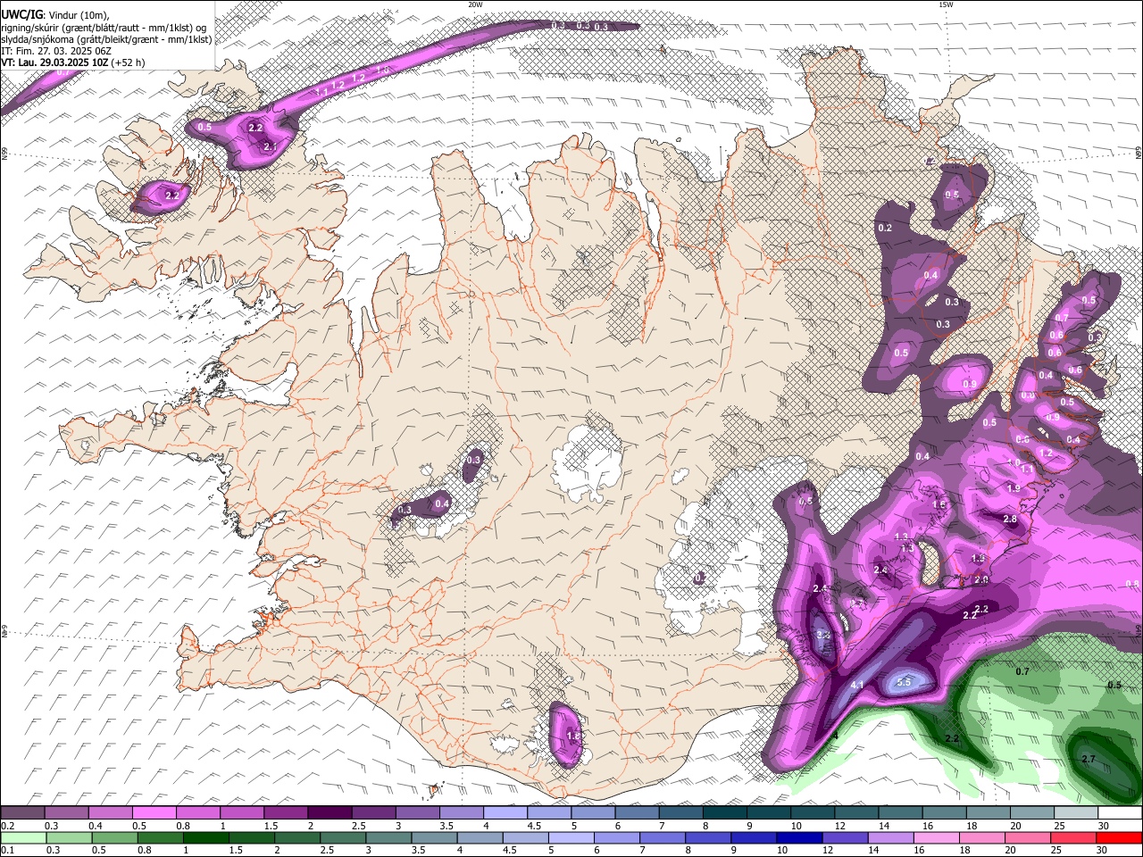The width and height of the screenshot is (1143, 857).
Task: Select top-row darkest purple swatch between 2 and 2.5
Action: click(329, 812)
